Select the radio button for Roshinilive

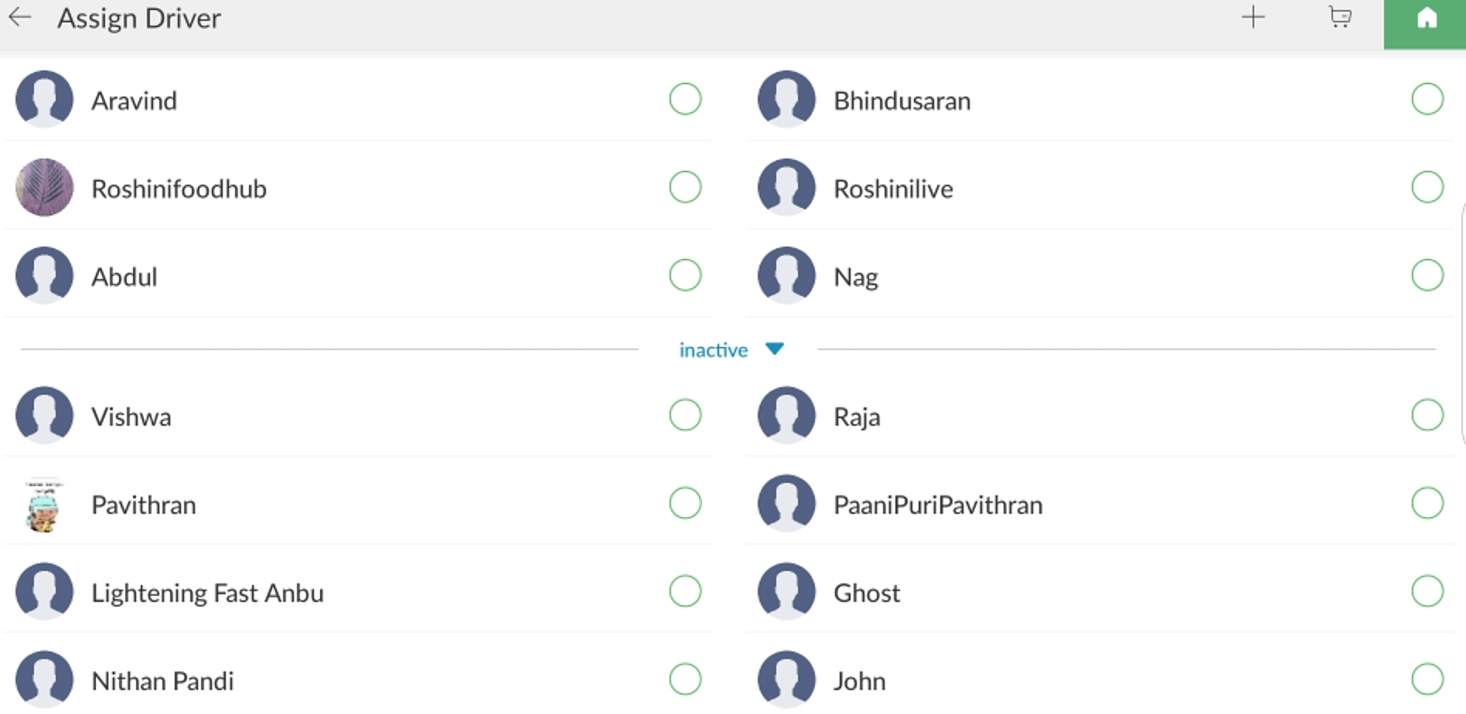click(x=1427, y=187)
